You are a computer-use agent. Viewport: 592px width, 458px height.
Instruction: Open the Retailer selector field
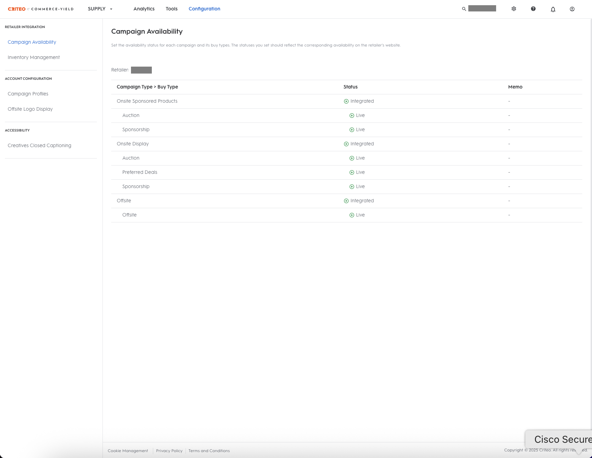(141, 70)
